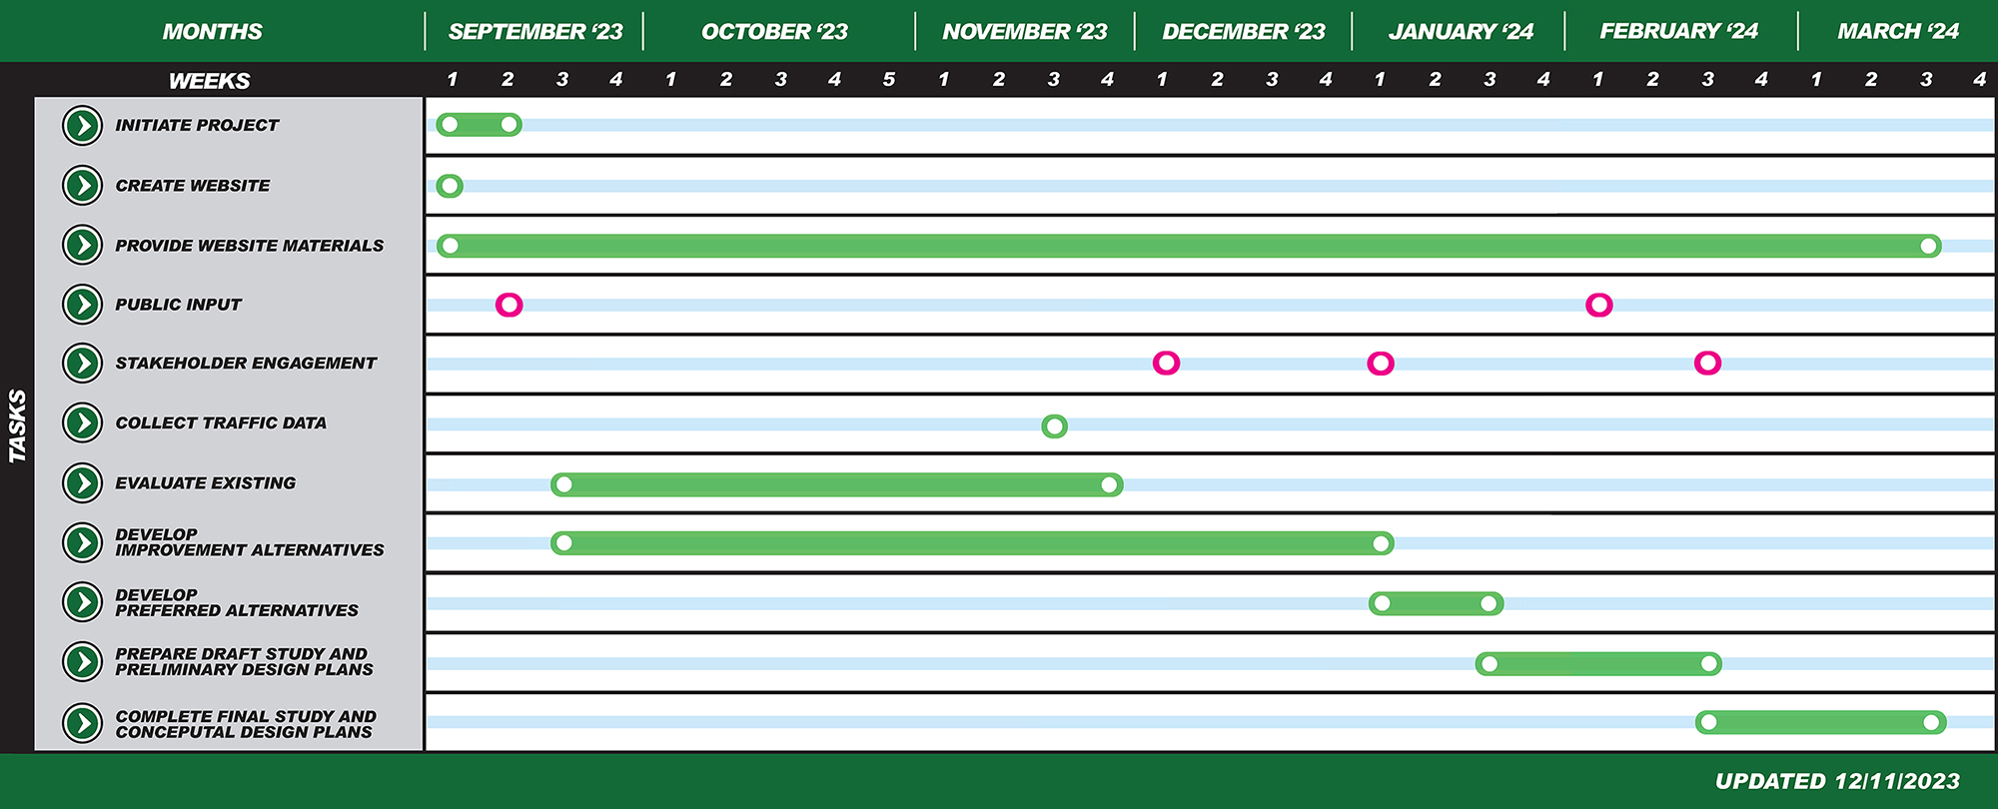Click the Complete Final Study arrow icon
The image size is (1998, 809).
(83, 723)
